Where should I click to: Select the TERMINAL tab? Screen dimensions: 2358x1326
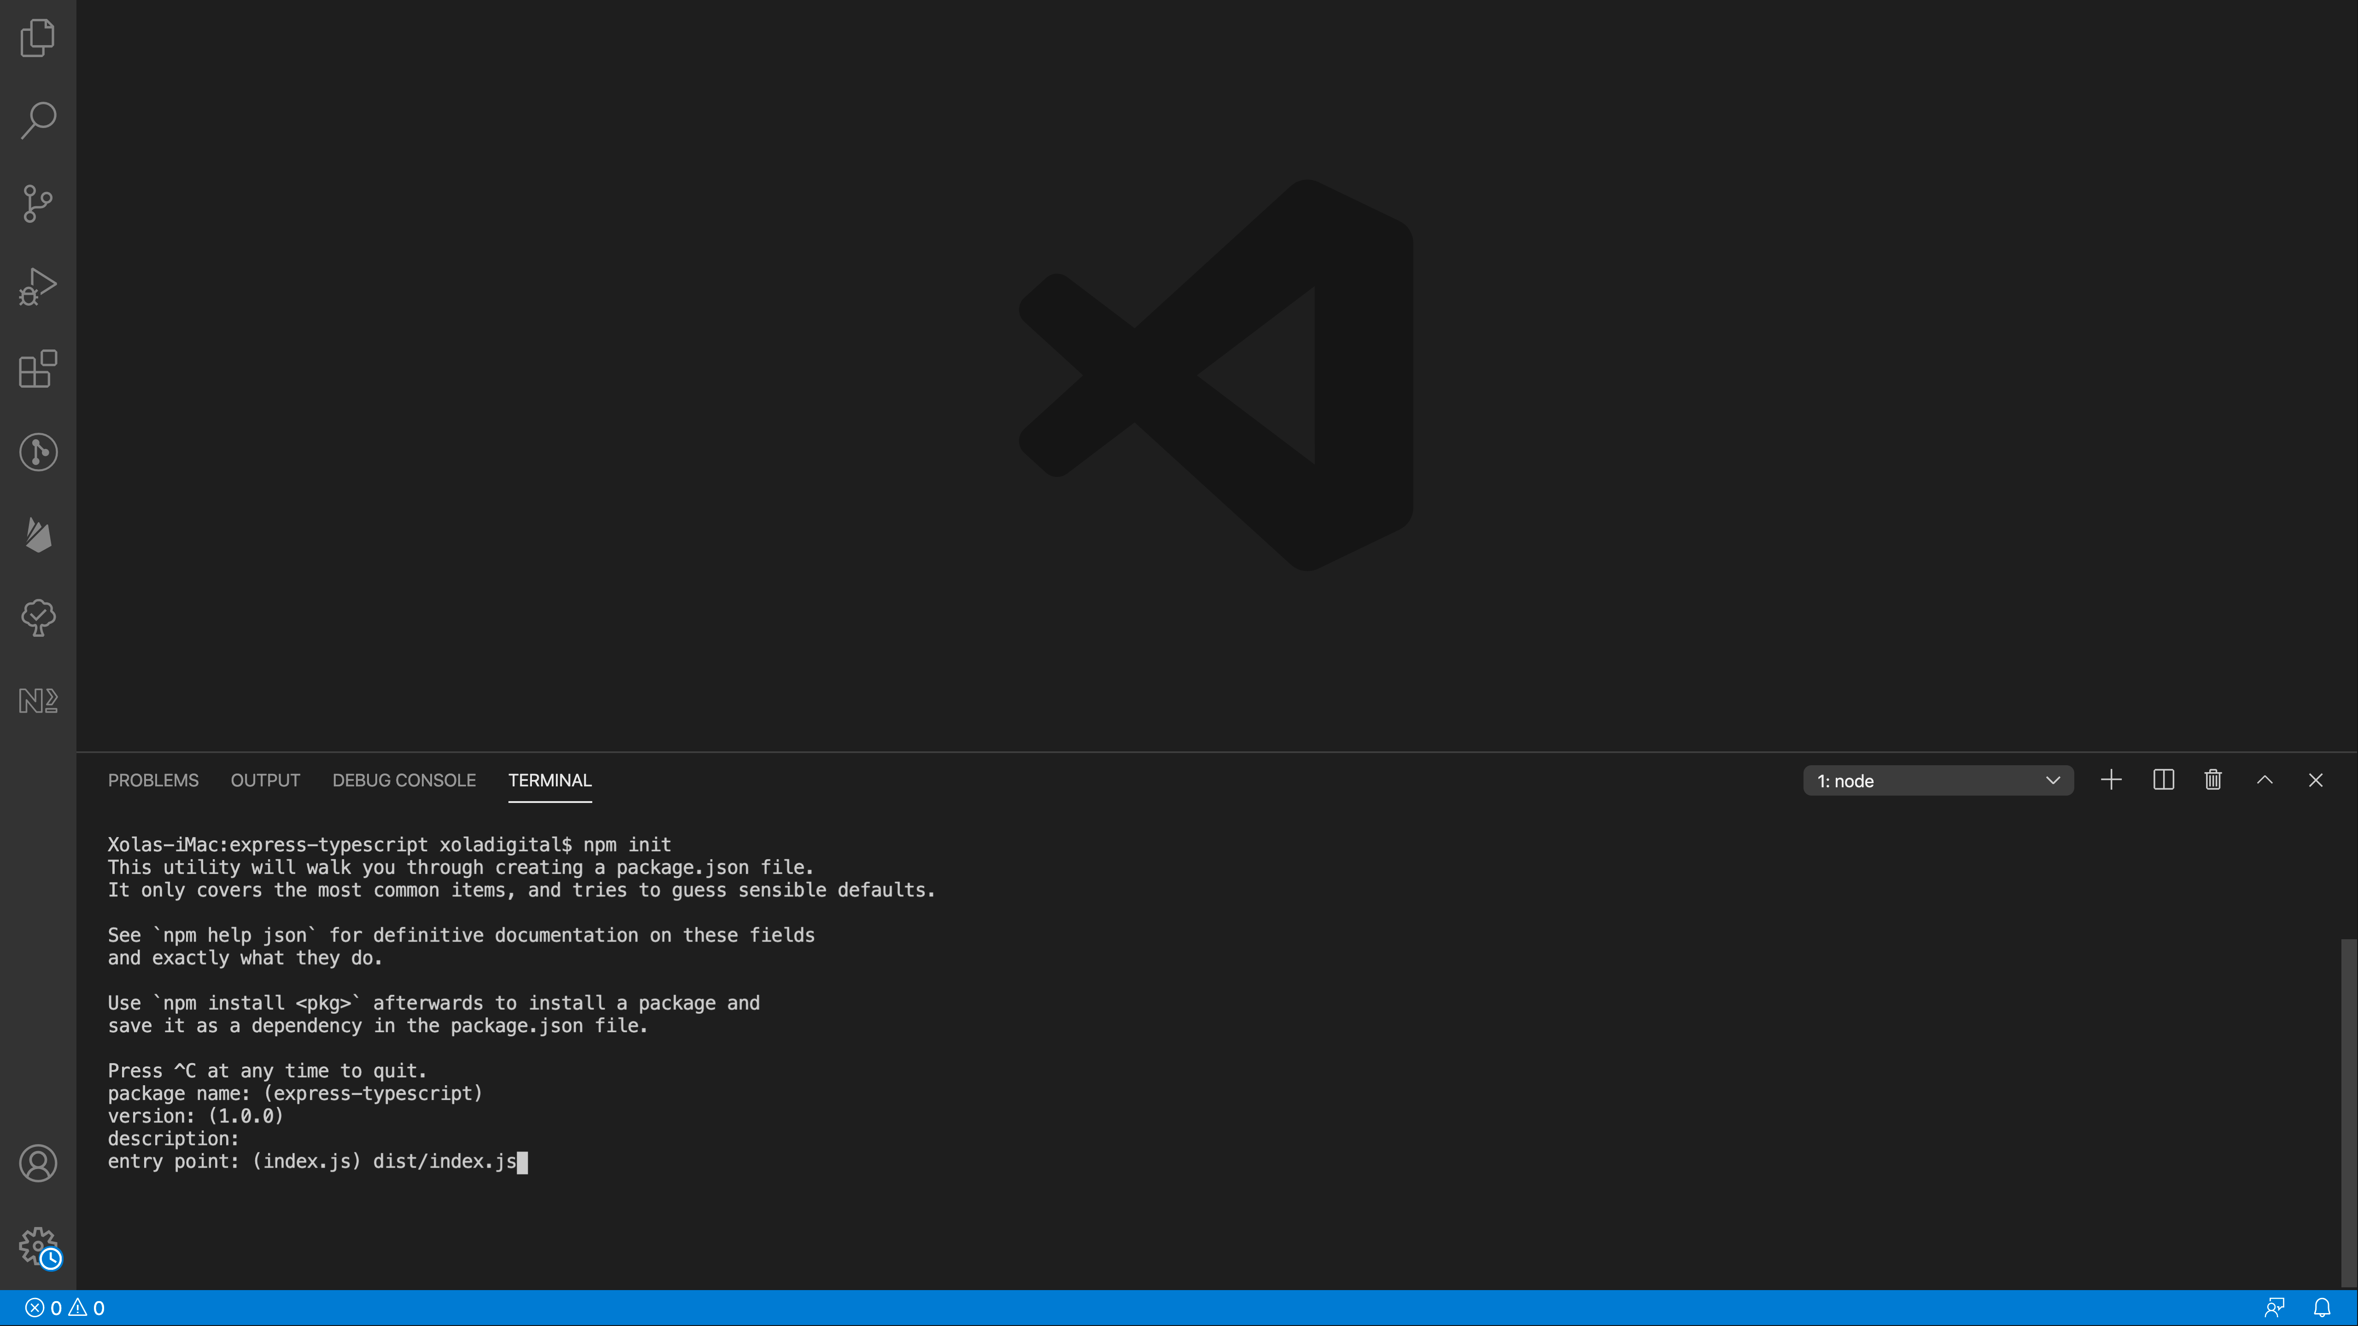pos(550,780)
